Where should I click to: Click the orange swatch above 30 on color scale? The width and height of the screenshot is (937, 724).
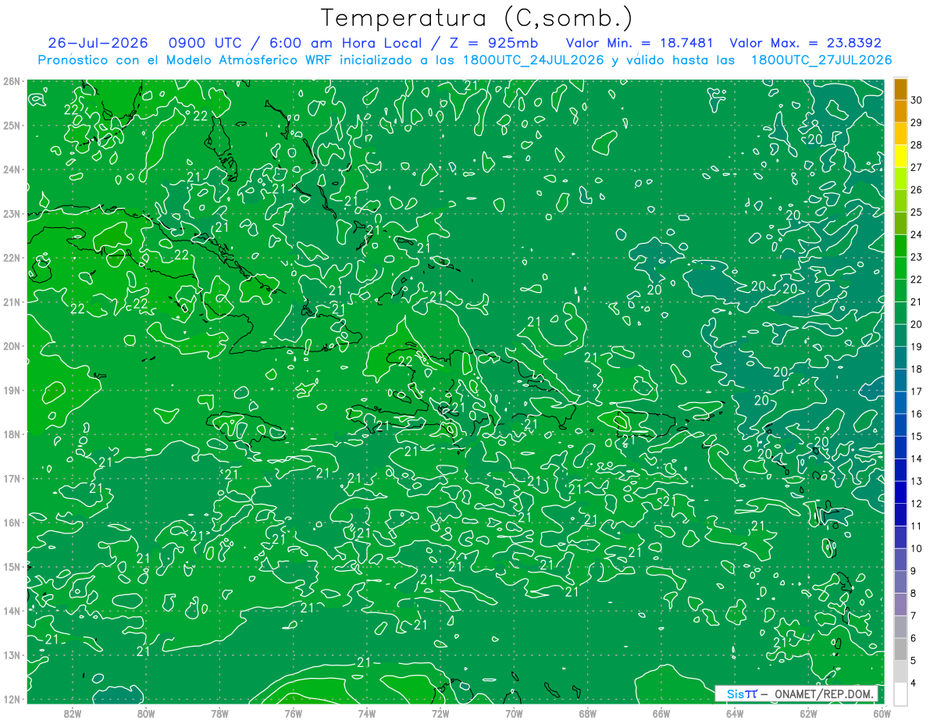(x=900, y=89)
